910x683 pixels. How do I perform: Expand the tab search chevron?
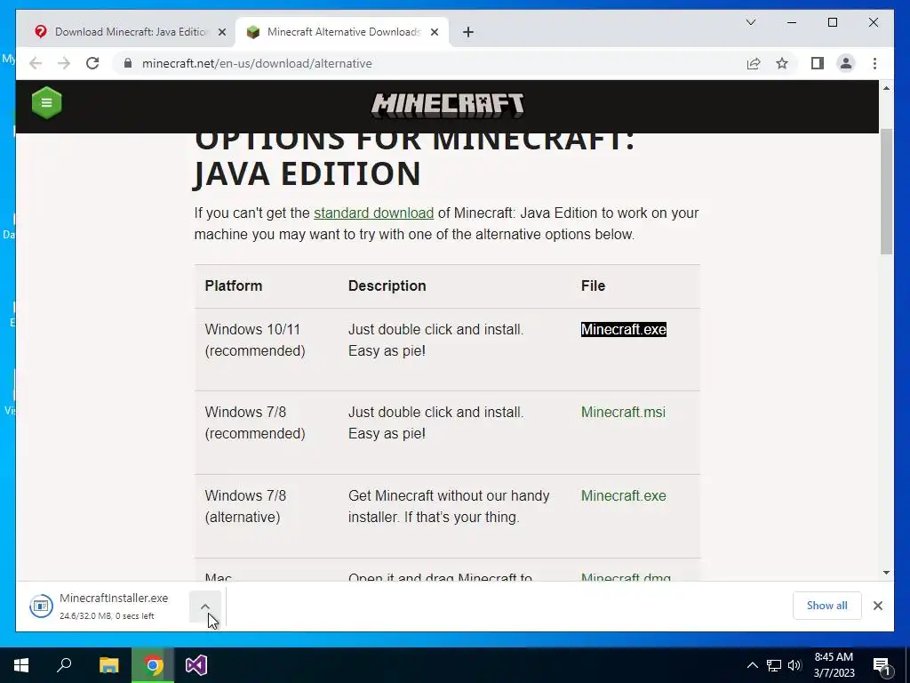point(750,22)
